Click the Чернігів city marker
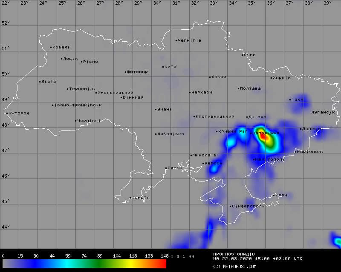 click(x=176, y=41)
